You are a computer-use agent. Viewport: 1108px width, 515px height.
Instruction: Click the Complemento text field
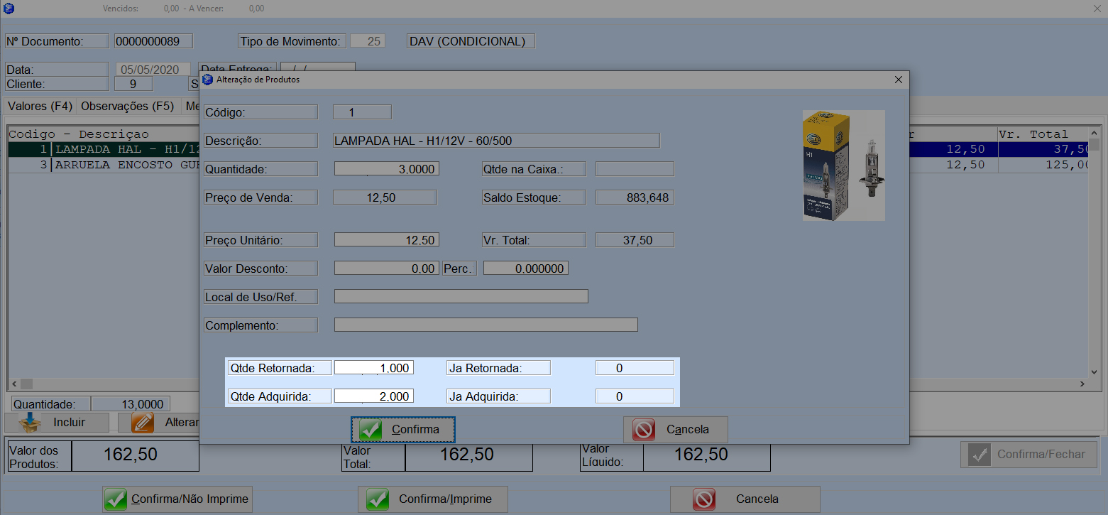[486, 325]
